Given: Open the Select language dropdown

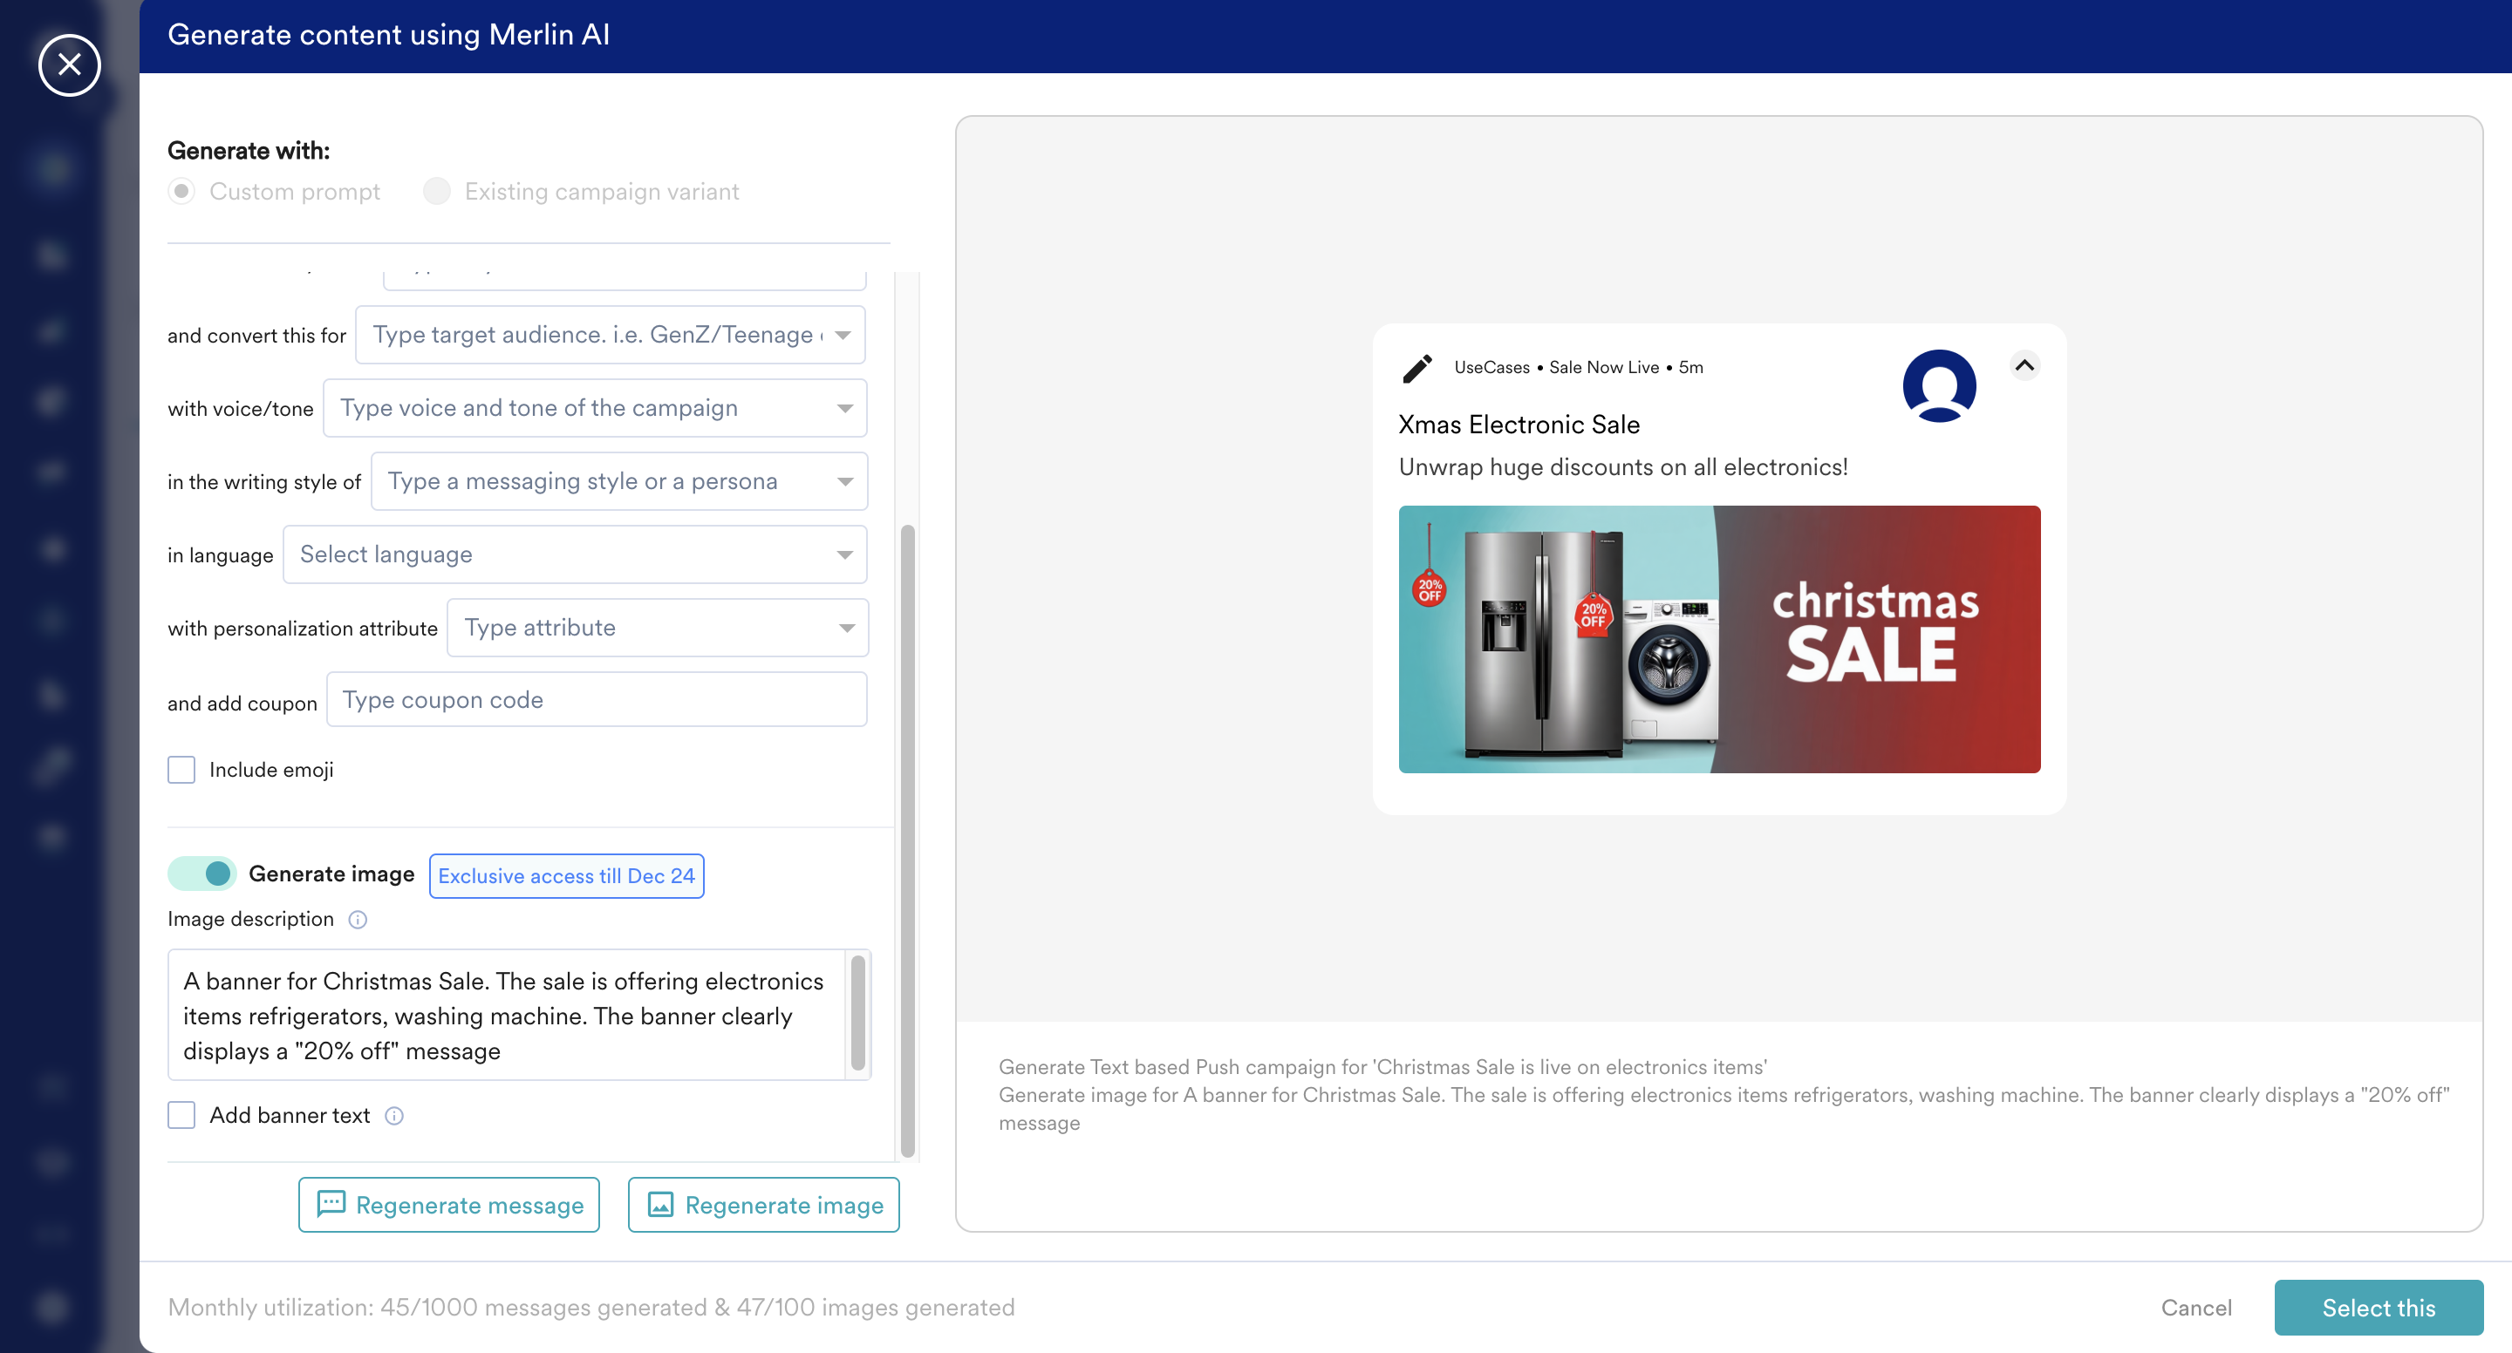Looking at the screenshot, I should 576,554.
